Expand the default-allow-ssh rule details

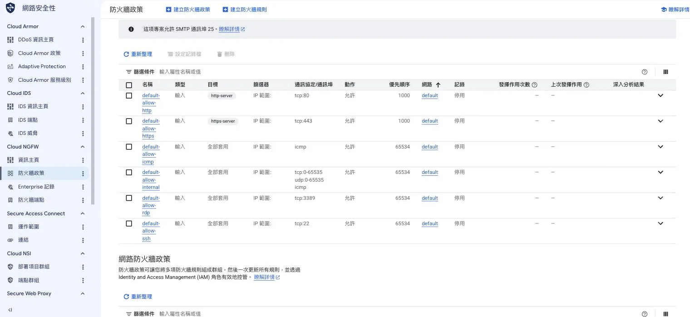point(660,223)
